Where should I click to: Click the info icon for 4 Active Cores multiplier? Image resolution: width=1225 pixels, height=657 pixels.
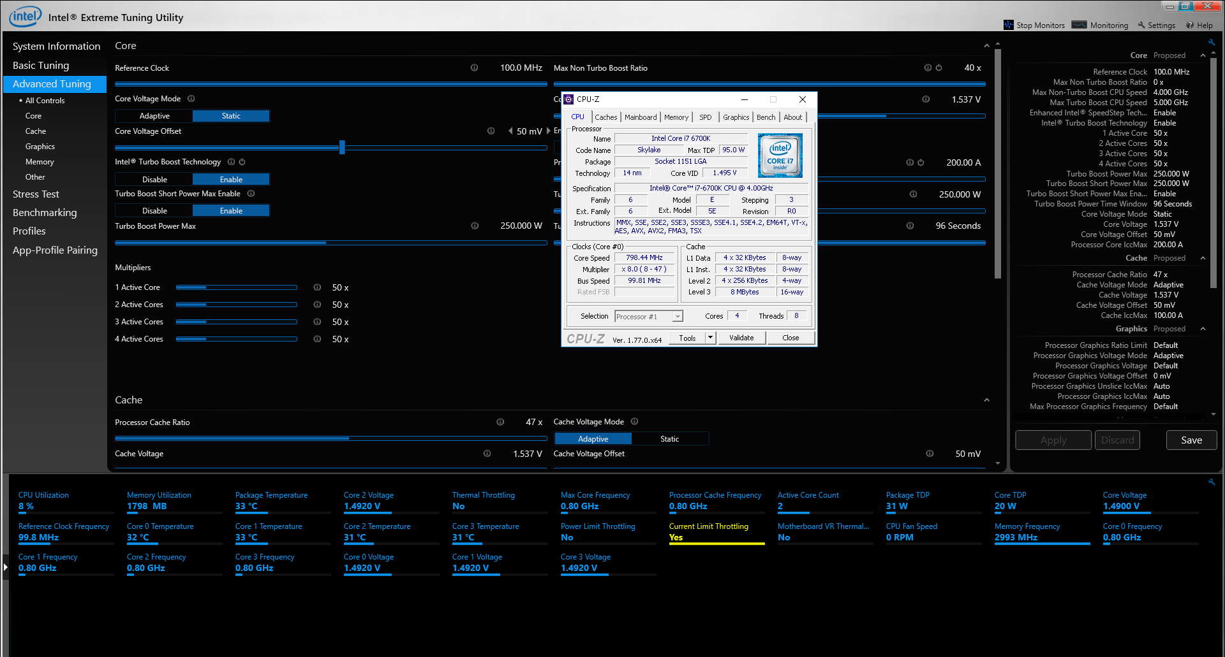coord(317,339)
